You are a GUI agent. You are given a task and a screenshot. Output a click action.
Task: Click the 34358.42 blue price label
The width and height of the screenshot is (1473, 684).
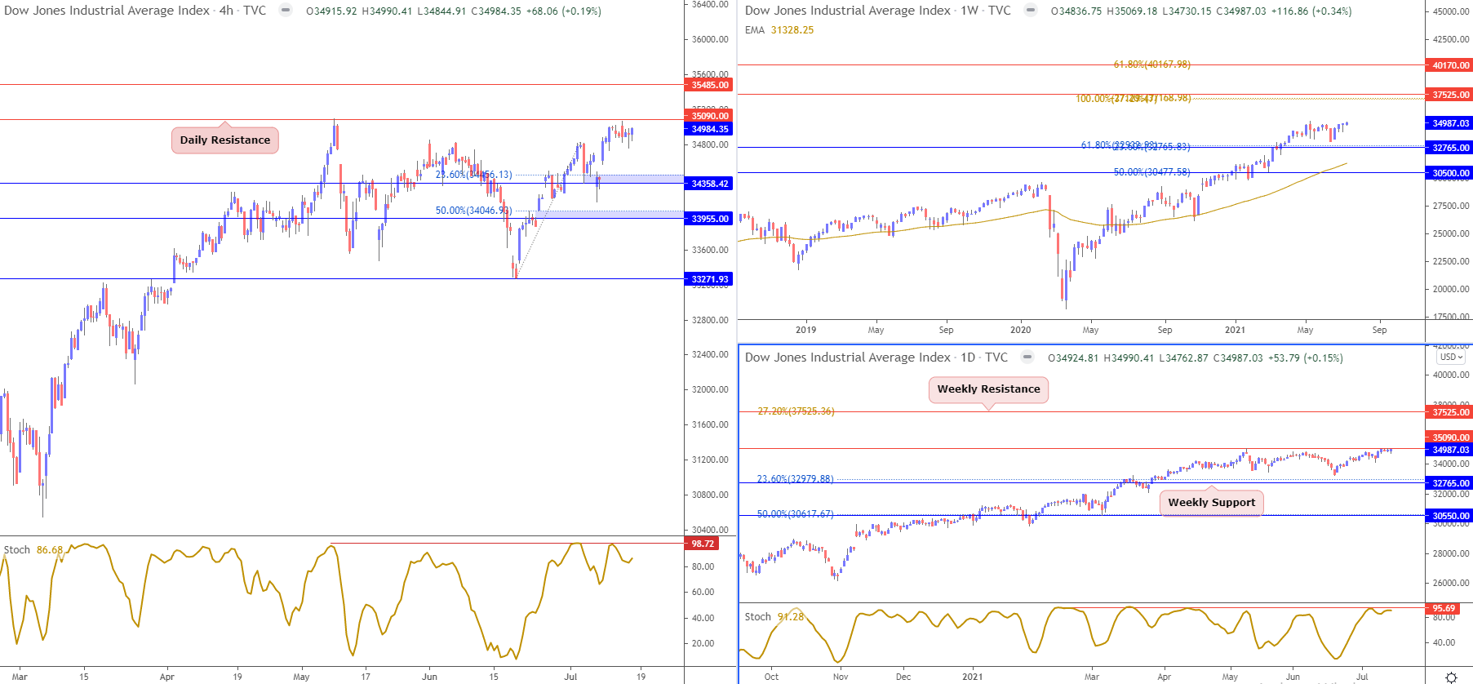tap(708, 184)
